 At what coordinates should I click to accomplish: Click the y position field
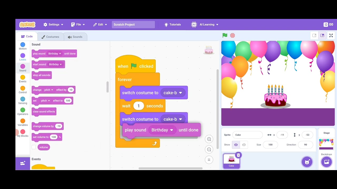click(x=308, y=135)
